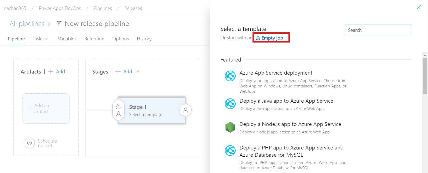Switch to the Retention tab

(x=94, y=39)
